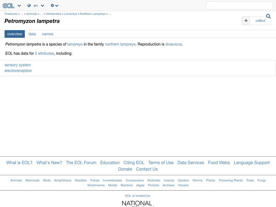Browse the Birds category link
Image resolution: width=276 pixels, height=207 pixels.
click(47, 180)
